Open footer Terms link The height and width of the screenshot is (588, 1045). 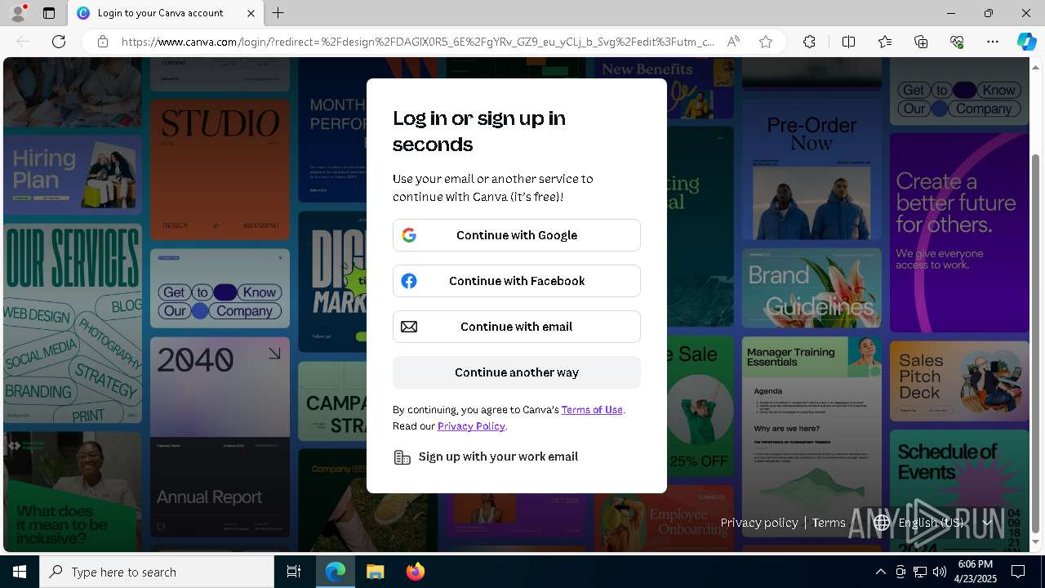[829, 523]
